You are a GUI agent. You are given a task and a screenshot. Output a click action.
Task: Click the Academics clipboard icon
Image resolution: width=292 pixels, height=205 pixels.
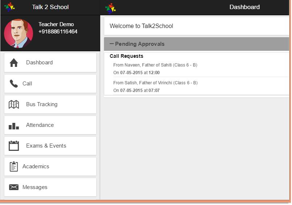tap(14, 167)
